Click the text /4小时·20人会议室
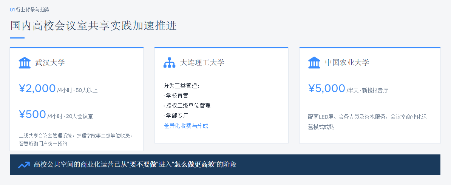The image size is (451, 185). (70, 117)
